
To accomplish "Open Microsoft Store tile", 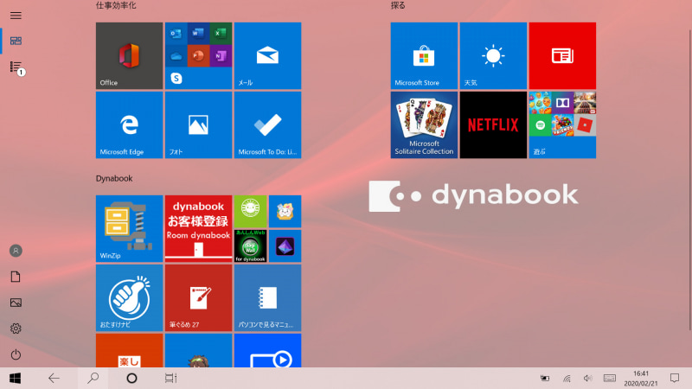I will tap(424, 56).
